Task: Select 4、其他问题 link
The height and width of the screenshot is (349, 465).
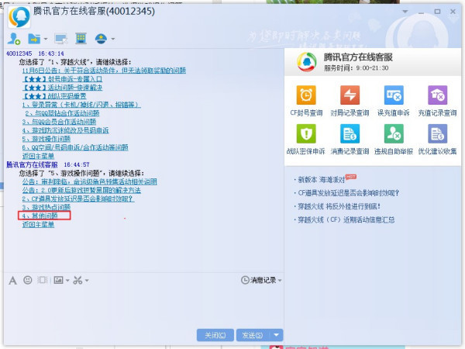Action: click(40, 216)
